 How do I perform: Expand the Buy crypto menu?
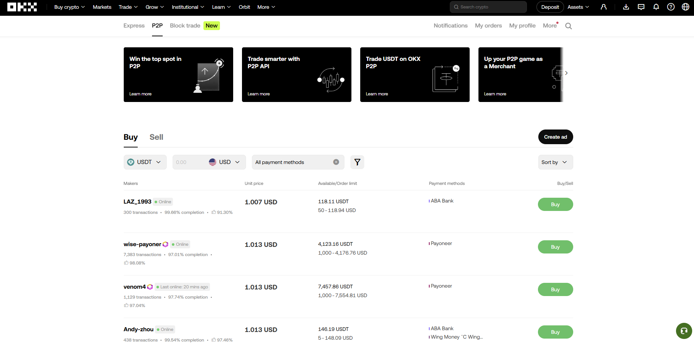[x=69, y=7]
